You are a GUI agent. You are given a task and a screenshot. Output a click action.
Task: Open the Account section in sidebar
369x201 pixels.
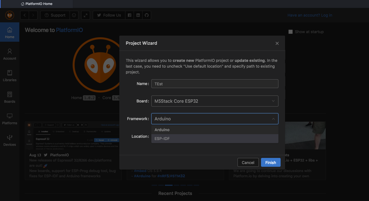[x=10, y=54]
